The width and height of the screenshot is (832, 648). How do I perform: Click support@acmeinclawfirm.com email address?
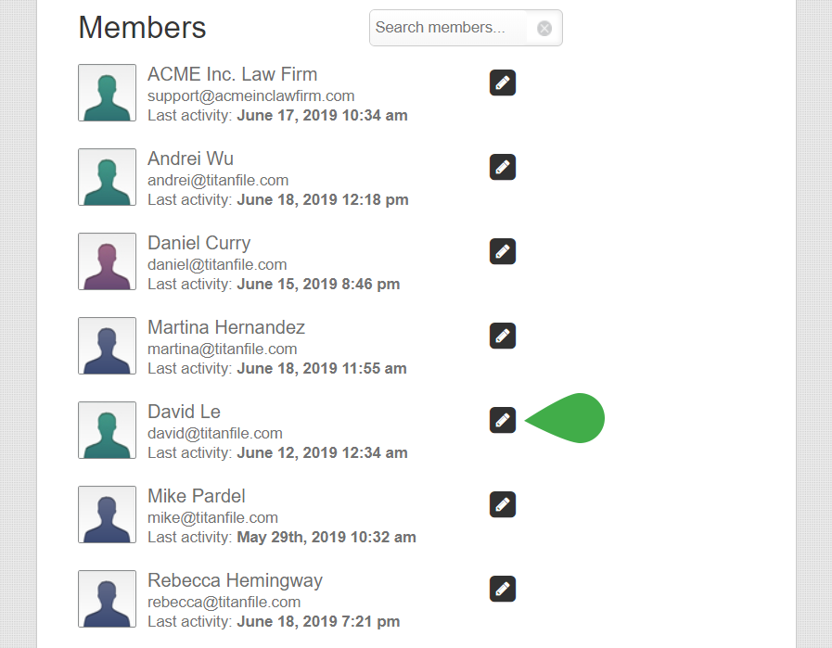[x=250, y=95]
